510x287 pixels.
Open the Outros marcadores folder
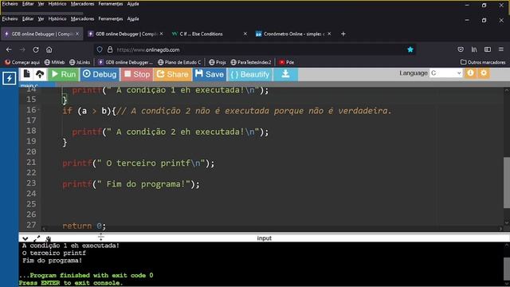(x=483, y=62)
